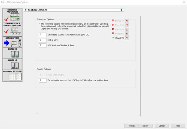Click the green check next to Micro870
The image size is (187, 129).
(113, 38)
